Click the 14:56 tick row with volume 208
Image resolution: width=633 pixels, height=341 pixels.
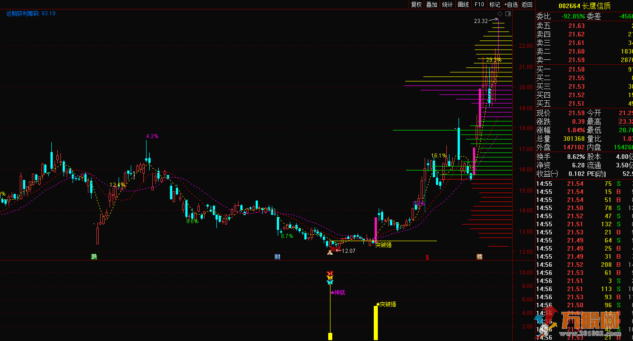(x=584, y=265)
